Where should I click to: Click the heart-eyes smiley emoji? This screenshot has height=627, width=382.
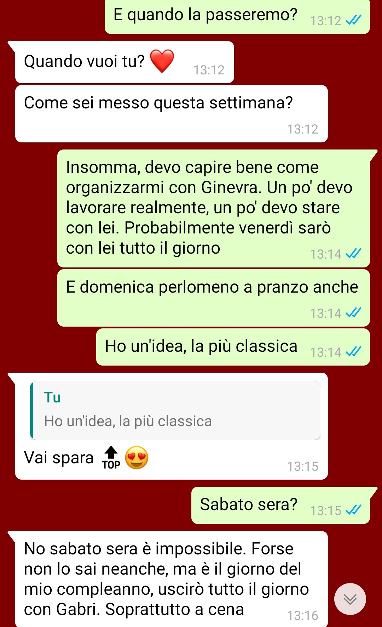[x=137, y=458]
